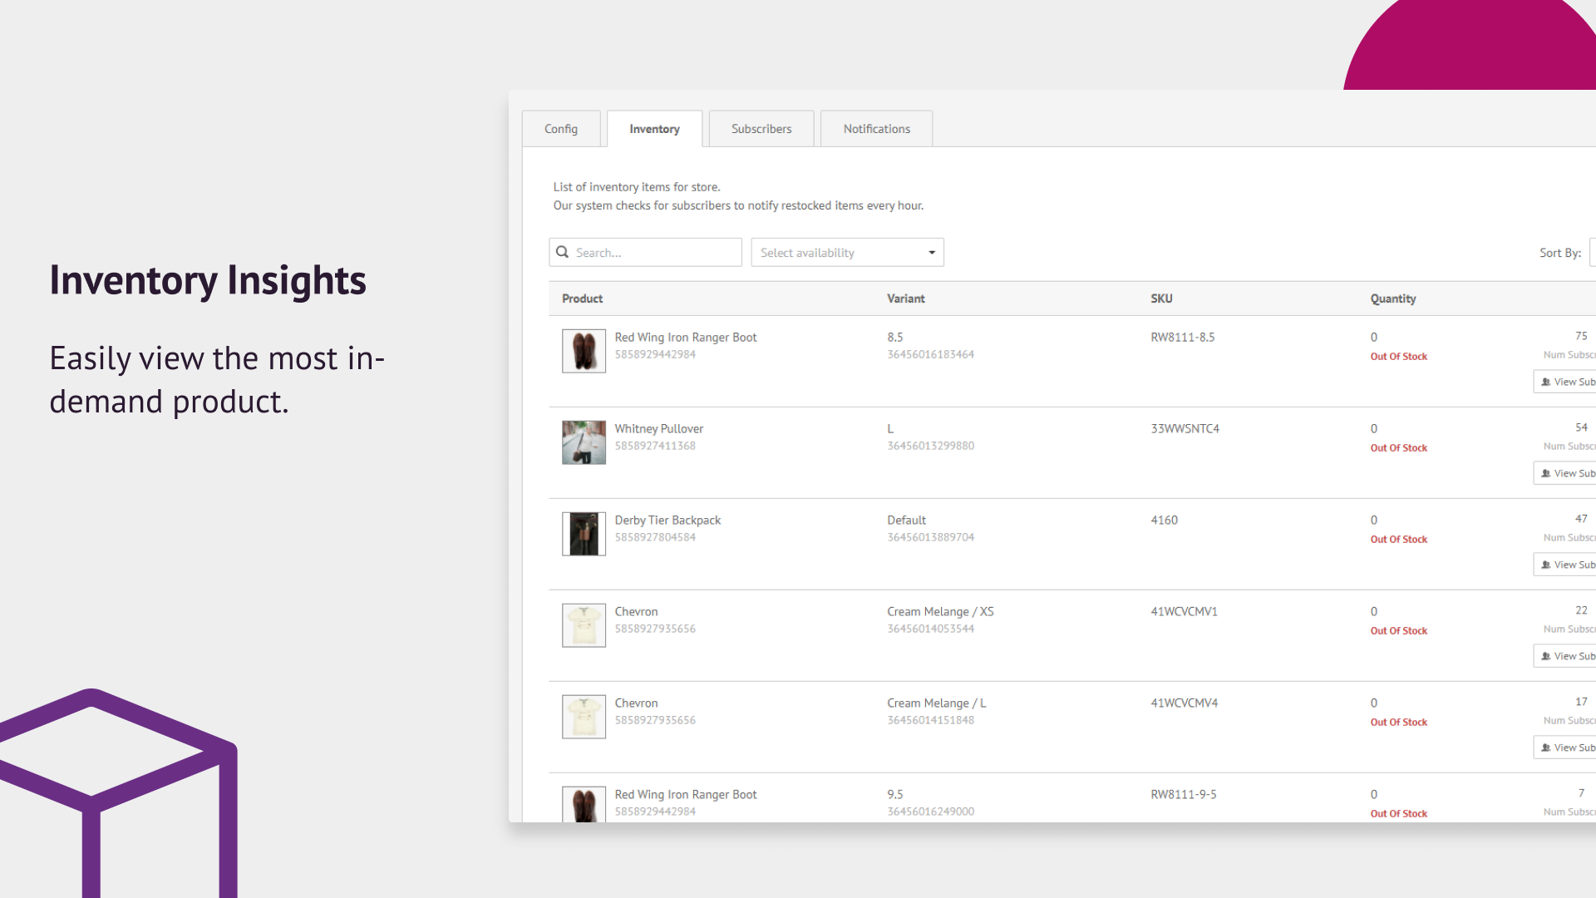Click the Chevron Cream Melange / L image

coord(584,717)
